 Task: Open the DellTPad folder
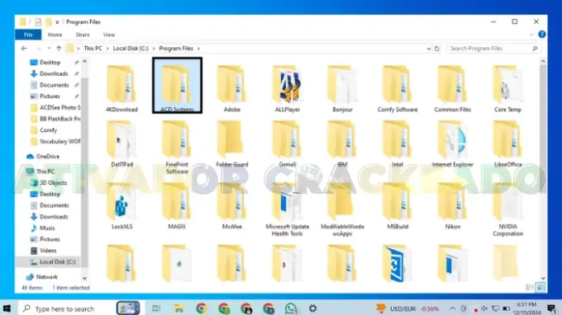(x=121, y=143)
